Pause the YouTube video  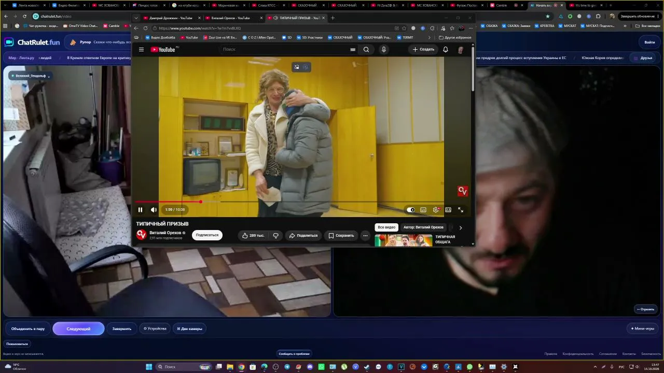pos(140,210)
